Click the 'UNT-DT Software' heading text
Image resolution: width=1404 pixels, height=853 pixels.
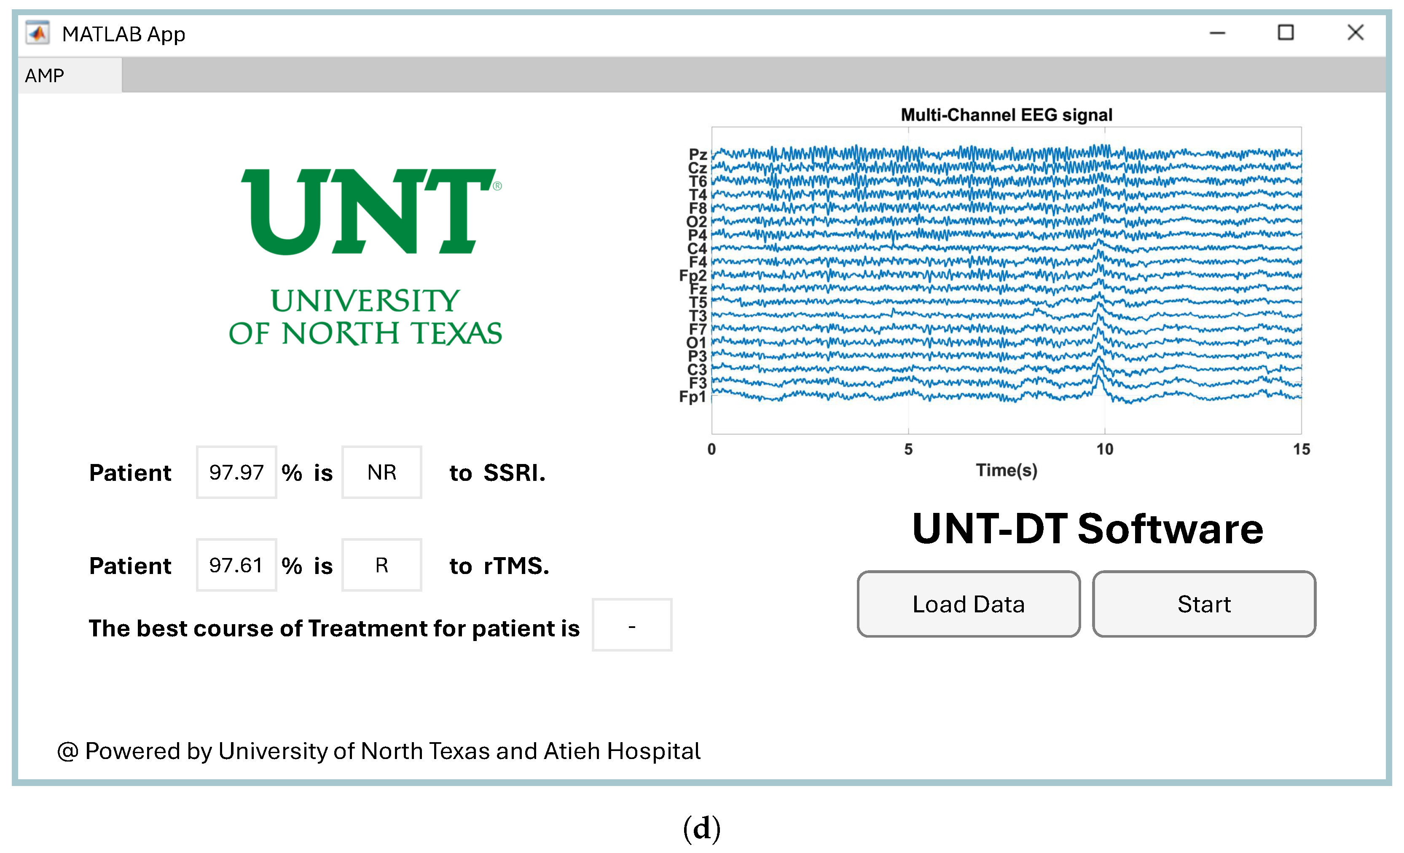pos(1087,528)
